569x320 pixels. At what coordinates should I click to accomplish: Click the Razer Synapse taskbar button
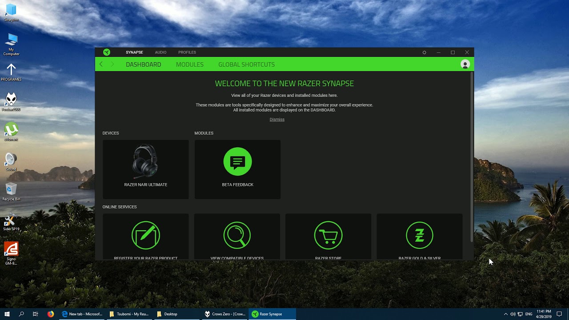pos(272,314)
